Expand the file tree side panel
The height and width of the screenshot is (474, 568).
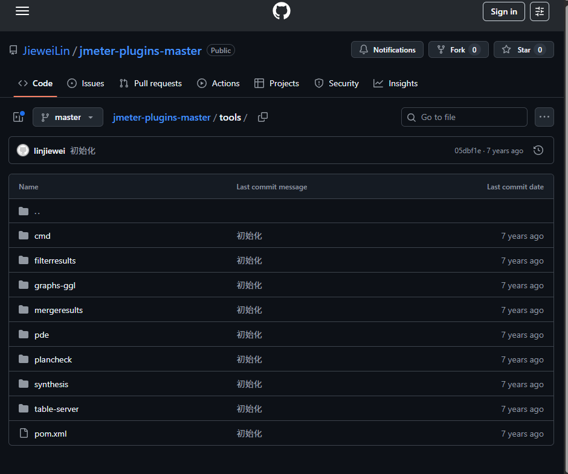(x=19, y=117)
